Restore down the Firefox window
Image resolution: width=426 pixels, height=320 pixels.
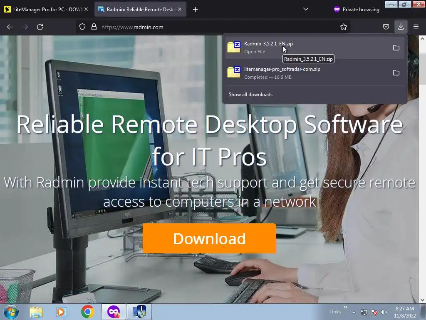click(x=405, y=4)
